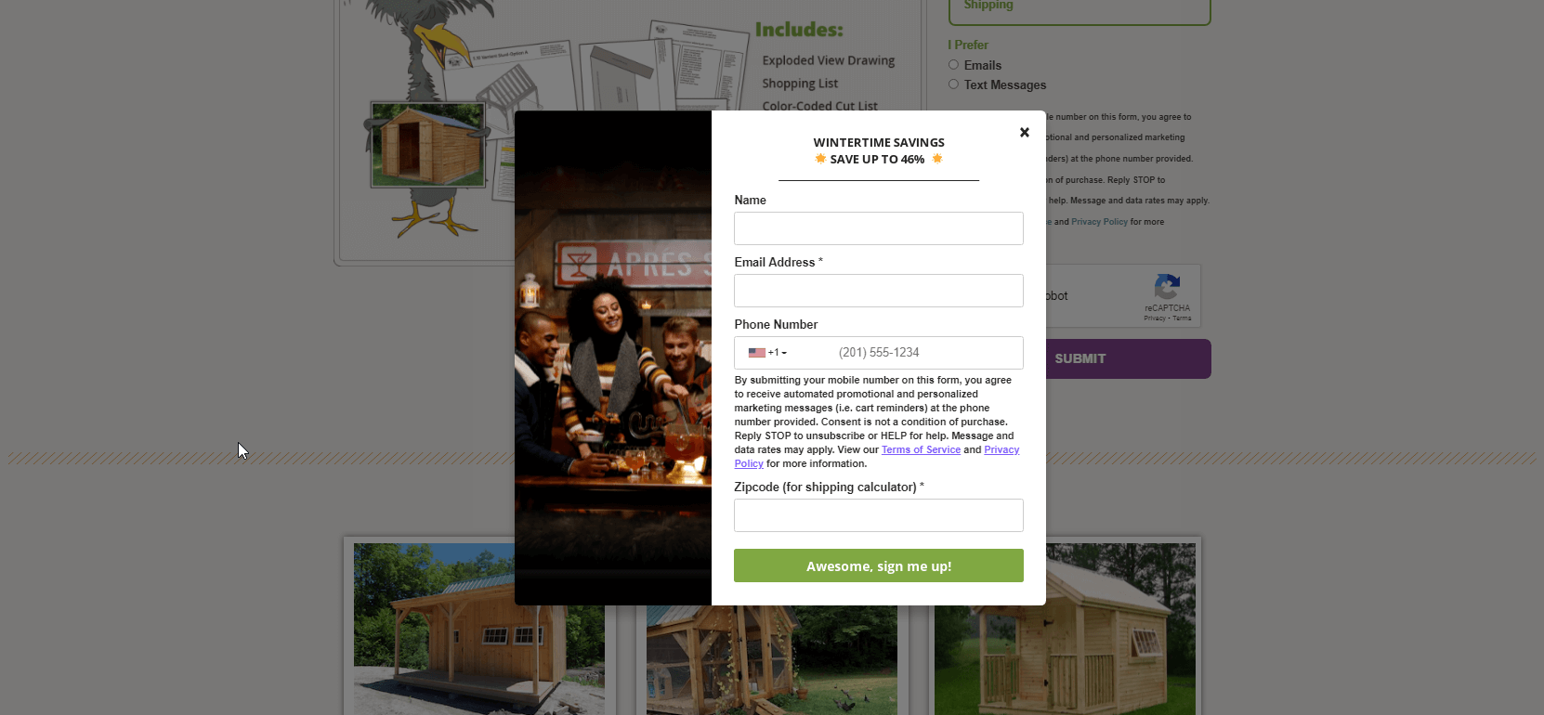Click the Name input field

878,228
